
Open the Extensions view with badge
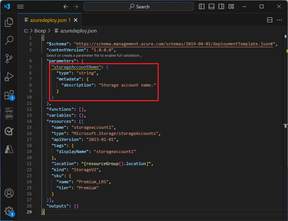(9, 95)
